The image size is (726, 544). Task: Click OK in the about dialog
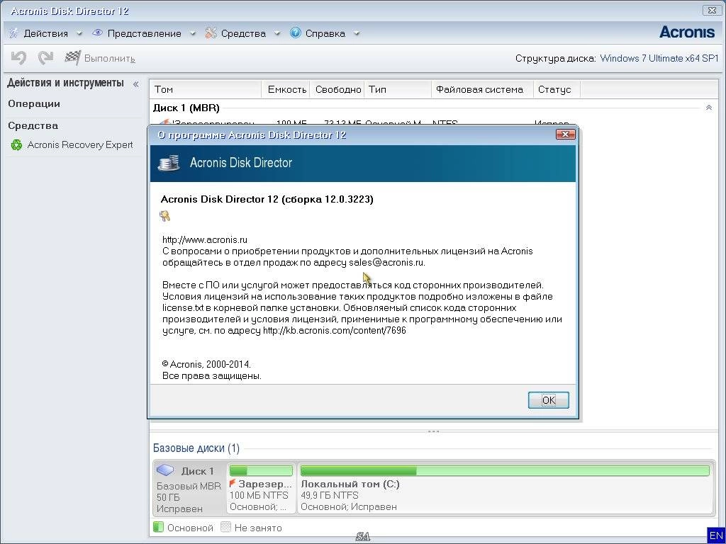[549, 400]
